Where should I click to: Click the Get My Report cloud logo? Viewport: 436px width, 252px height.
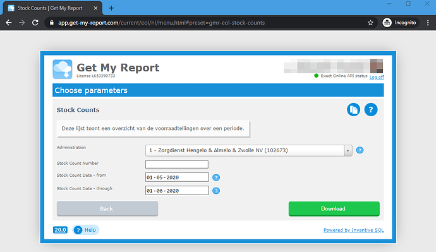[63, 69]
